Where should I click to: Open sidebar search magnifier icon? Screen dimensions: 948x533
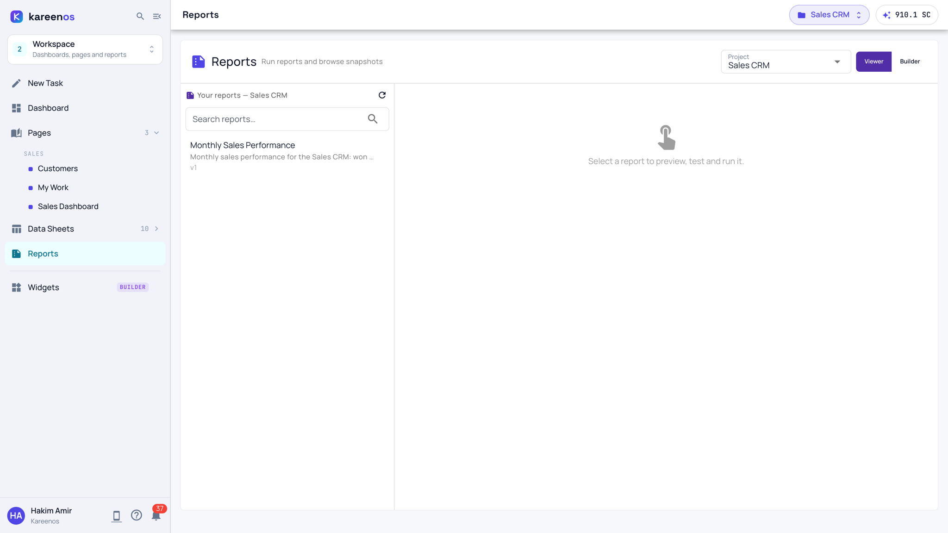(x=140, y=16)
